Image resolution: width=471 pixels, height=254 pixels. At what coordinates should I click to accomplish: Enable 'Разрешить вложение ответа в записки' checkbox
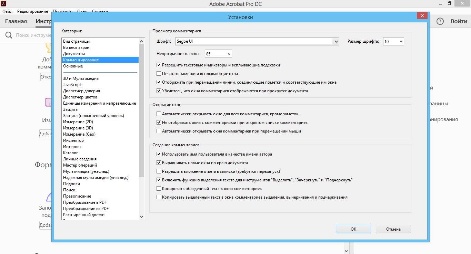point(159,171)
